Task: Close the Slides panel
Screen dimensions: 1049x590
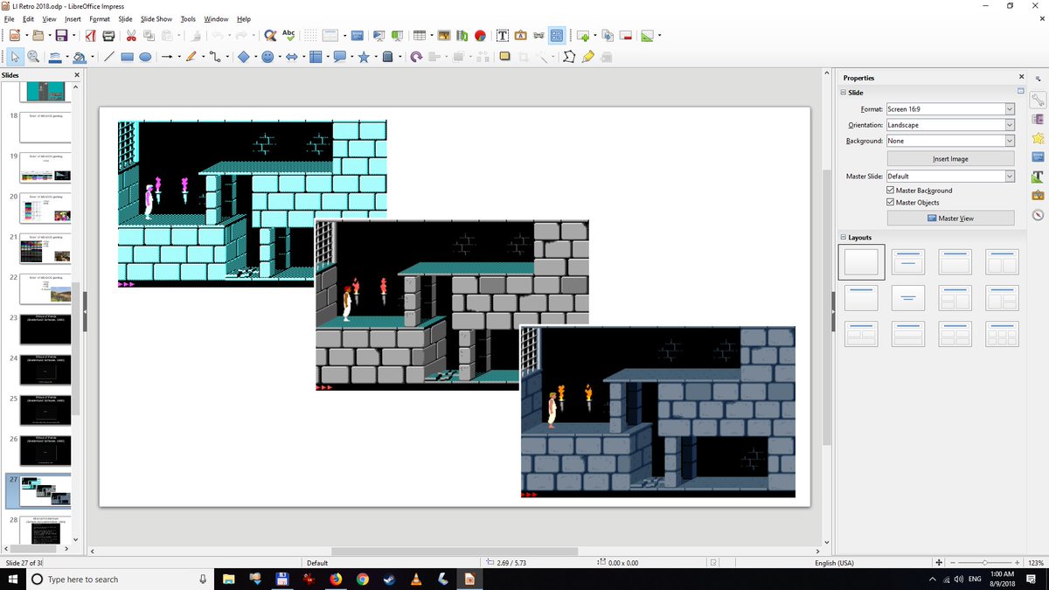Action: pyautogui.click(x=76, y=75)
